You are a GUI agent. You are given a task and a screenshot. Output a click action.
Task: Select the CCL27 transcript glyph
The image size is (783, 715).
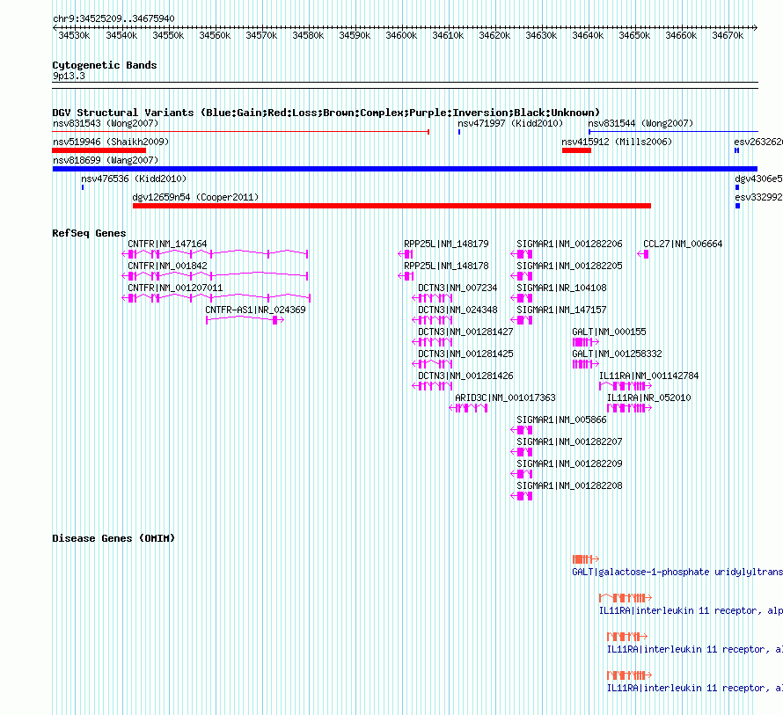point(643,254)
